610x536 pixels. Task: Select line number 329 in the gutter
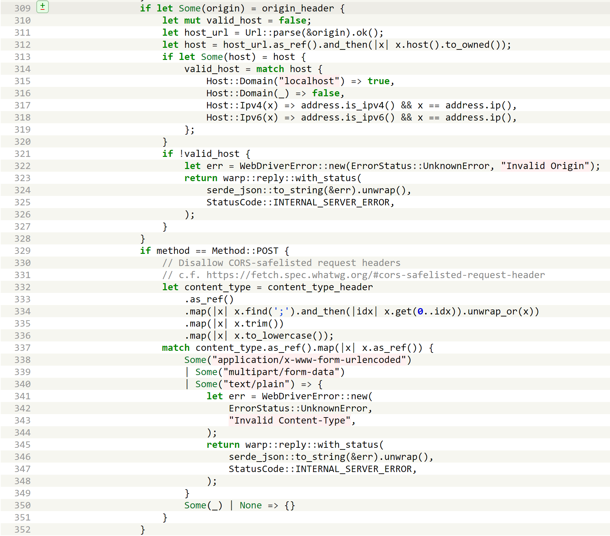(22, 251)
